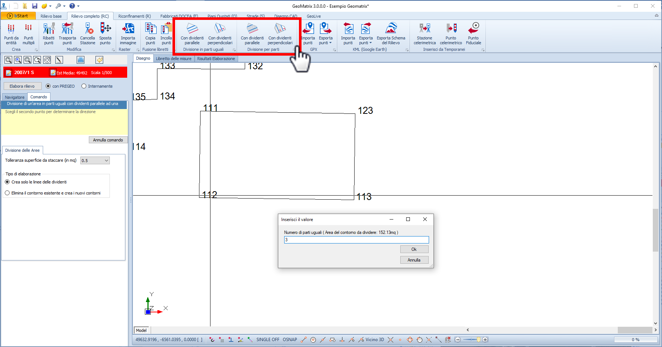The width and height of the screenshot is (662, 347).
Task: Select the Internamente radio option
Action: point(84,86)
